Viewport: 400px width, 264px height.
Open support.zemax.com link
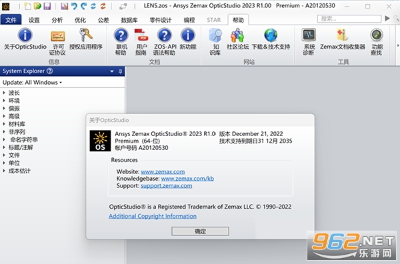tap(166, 186)
